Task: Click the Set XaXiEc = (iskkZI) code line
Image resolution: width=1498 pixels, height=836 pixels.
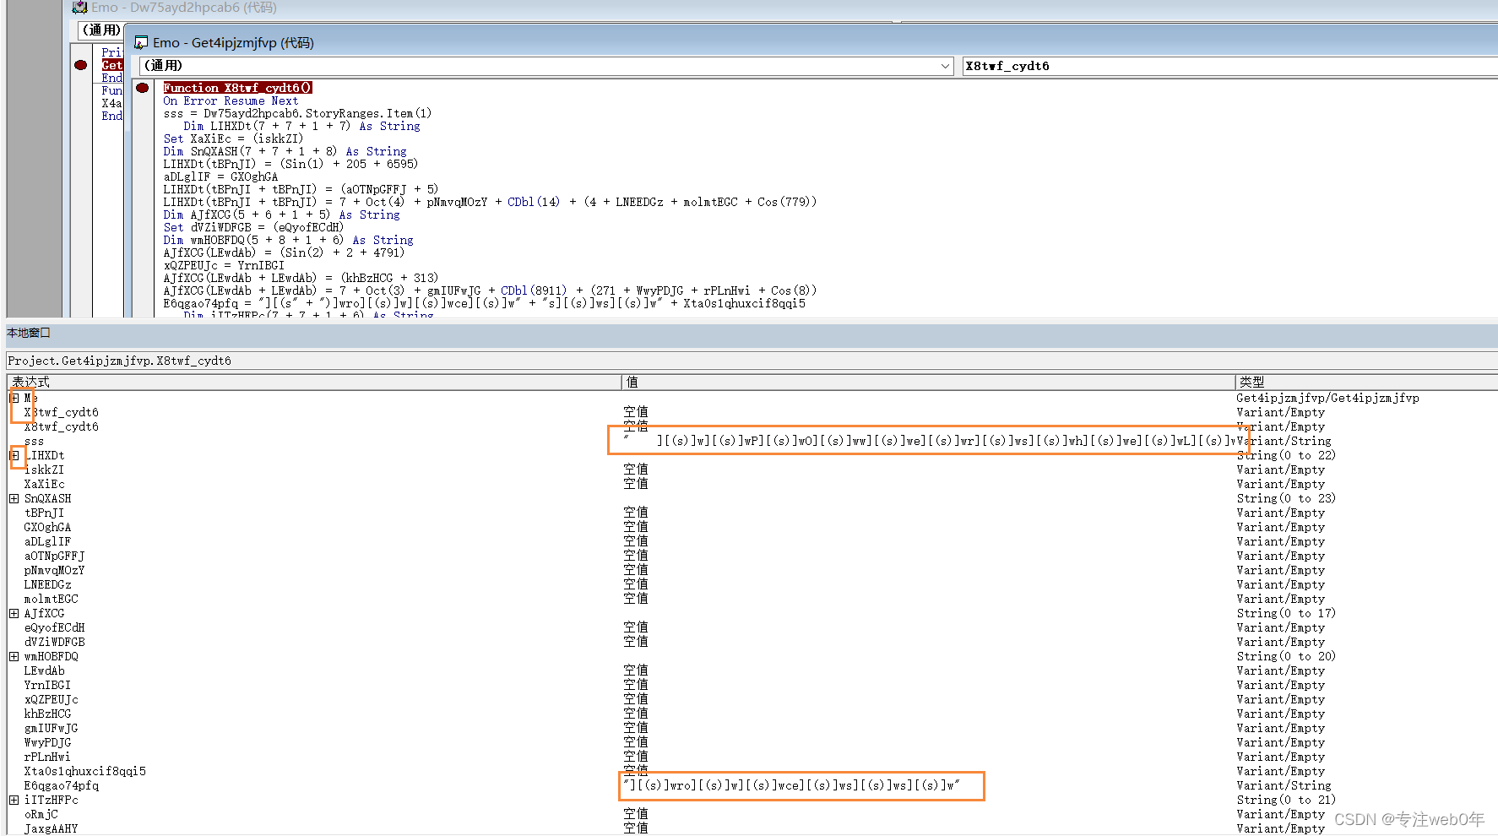Action: point(233,138)
